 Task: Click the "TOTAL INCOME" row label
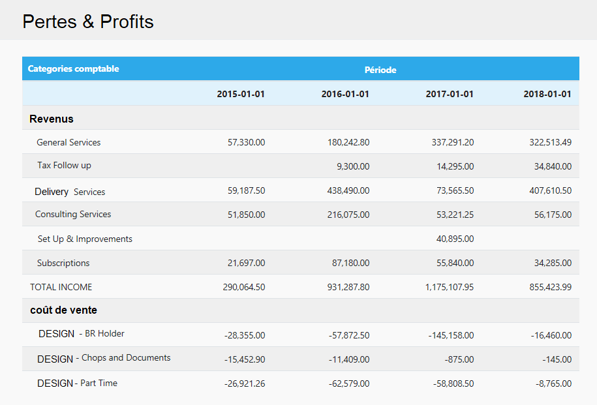60,286
